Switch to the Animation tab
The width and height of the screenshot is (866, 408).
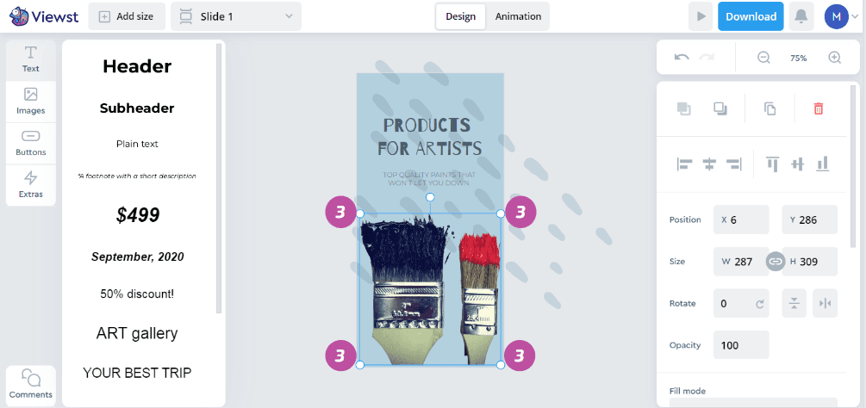(x=518, y=16)
